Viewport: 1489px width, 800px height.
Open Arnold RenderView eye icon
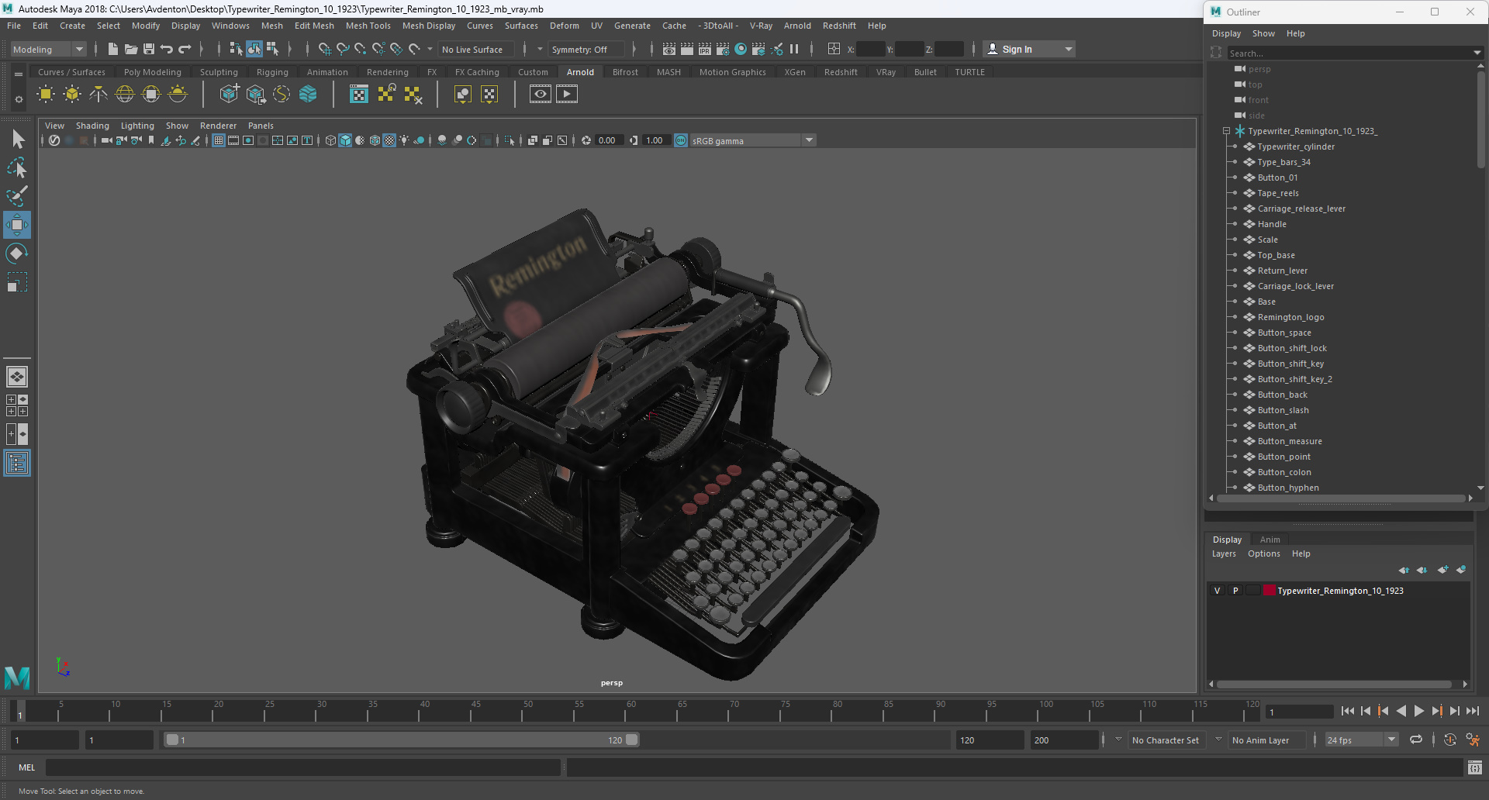(541, 95)
